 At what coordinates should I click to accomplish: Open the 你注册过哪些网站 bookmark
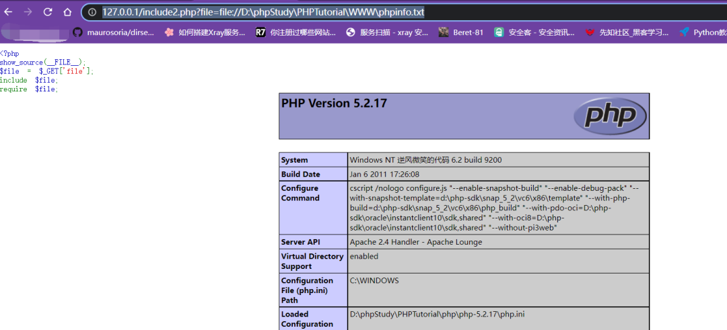click(296, 32)
